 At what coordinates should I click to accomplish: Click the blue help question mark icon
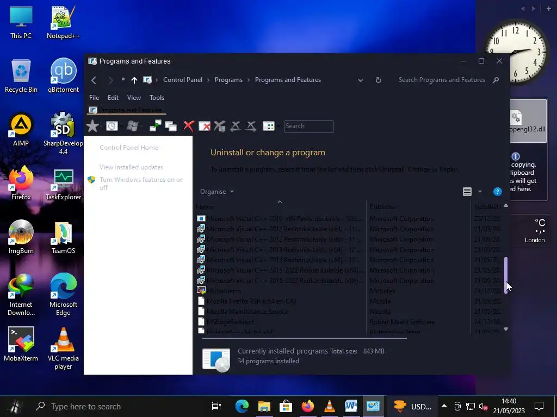(x=497, y=192)
